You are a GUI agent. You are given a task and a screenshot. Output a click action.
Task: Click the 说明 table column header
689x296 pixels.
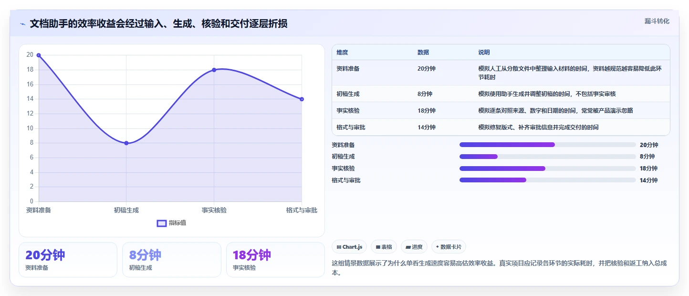(x=484, y=53)
